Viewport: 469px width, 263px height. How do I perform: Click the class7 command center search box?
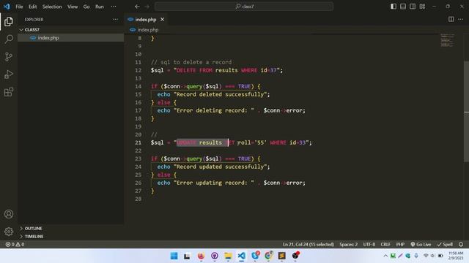(244, 7)
